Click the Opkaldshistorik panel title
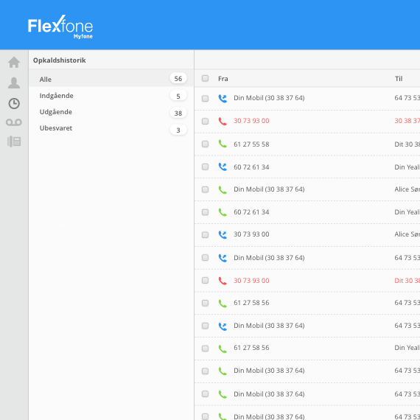This screenshot has height=420, width=420. 60,60
